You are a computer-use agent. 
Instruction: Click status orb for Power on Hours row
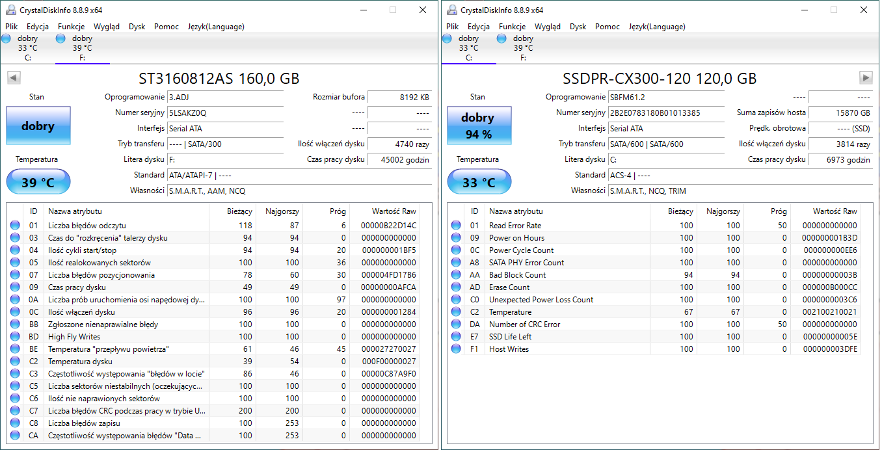456,238
